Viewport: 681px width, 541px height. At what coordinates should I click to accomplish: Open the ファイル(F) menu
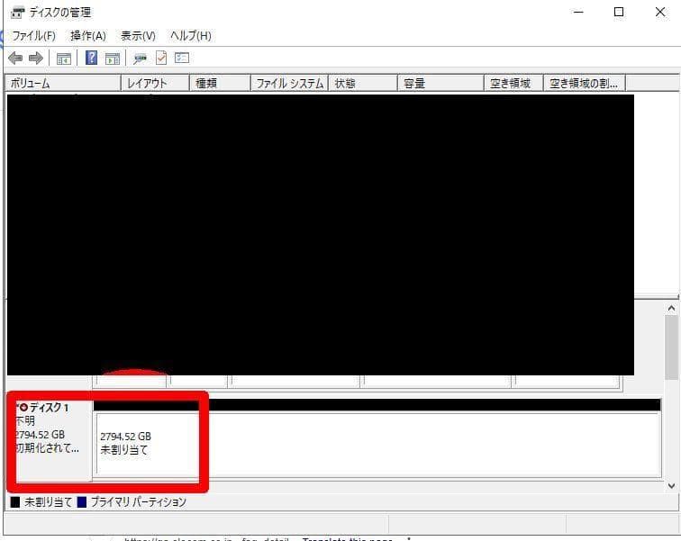(33, 36)
